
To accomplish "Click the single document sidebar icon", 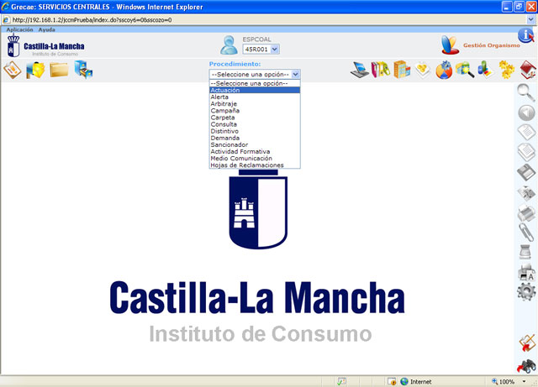I will (x=527, y=132).
